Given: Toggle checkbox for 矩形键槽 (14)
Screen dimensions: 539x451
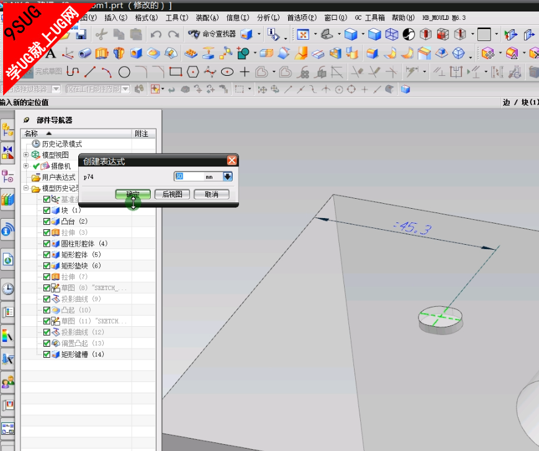Looking at the screenshot, I should tap(47, 354).
